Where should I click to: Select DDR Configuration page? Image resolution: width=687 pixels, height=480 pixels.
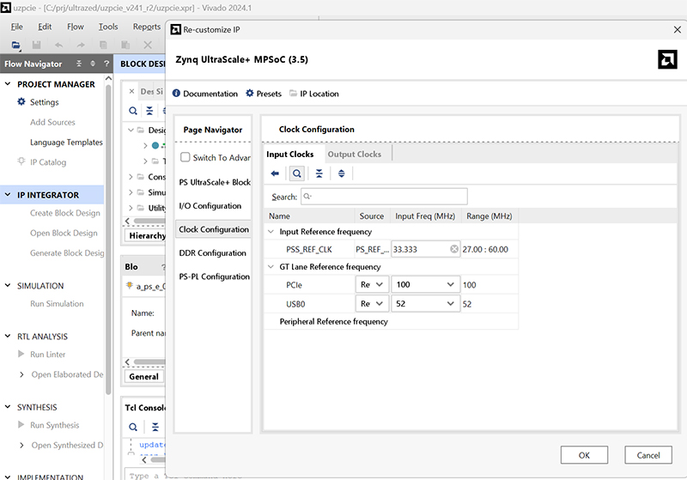click(212, 253)
